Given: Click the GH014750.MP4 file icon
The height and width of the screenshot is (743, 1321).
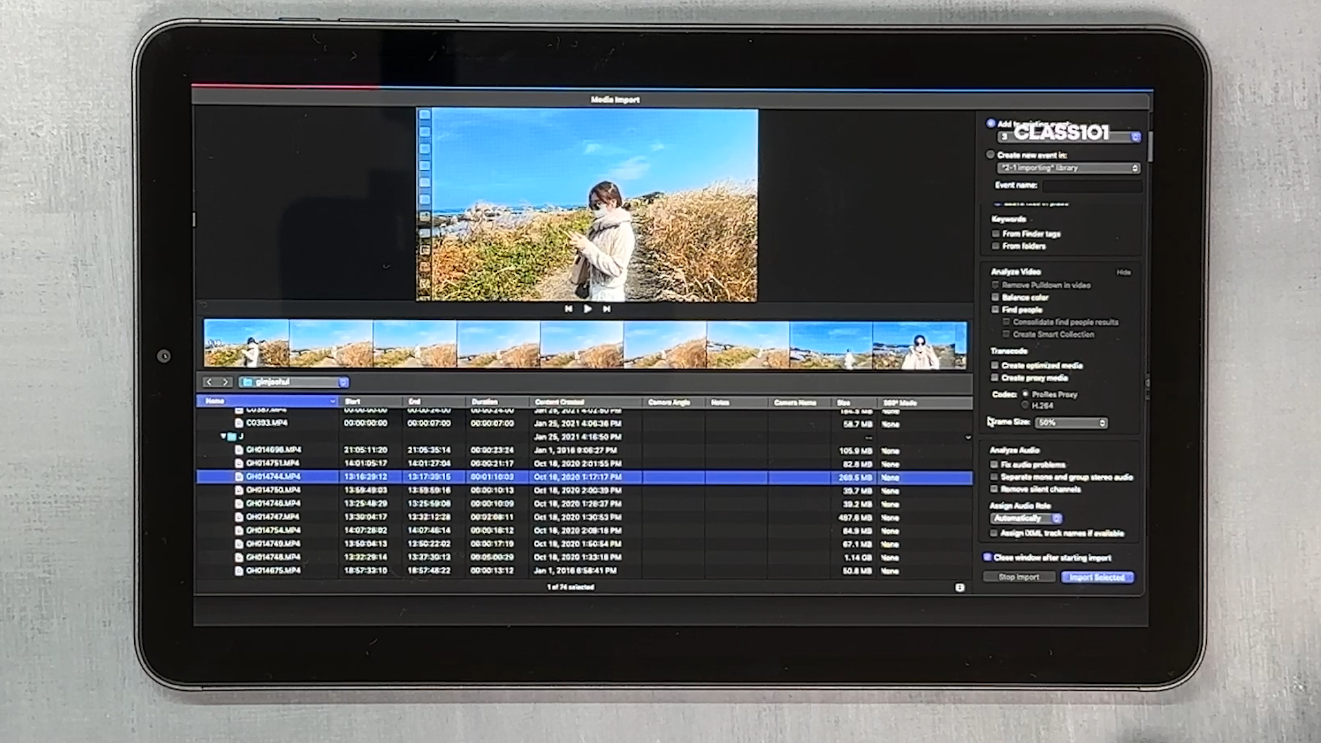Looking at the screenshot, I should [239, 490].
